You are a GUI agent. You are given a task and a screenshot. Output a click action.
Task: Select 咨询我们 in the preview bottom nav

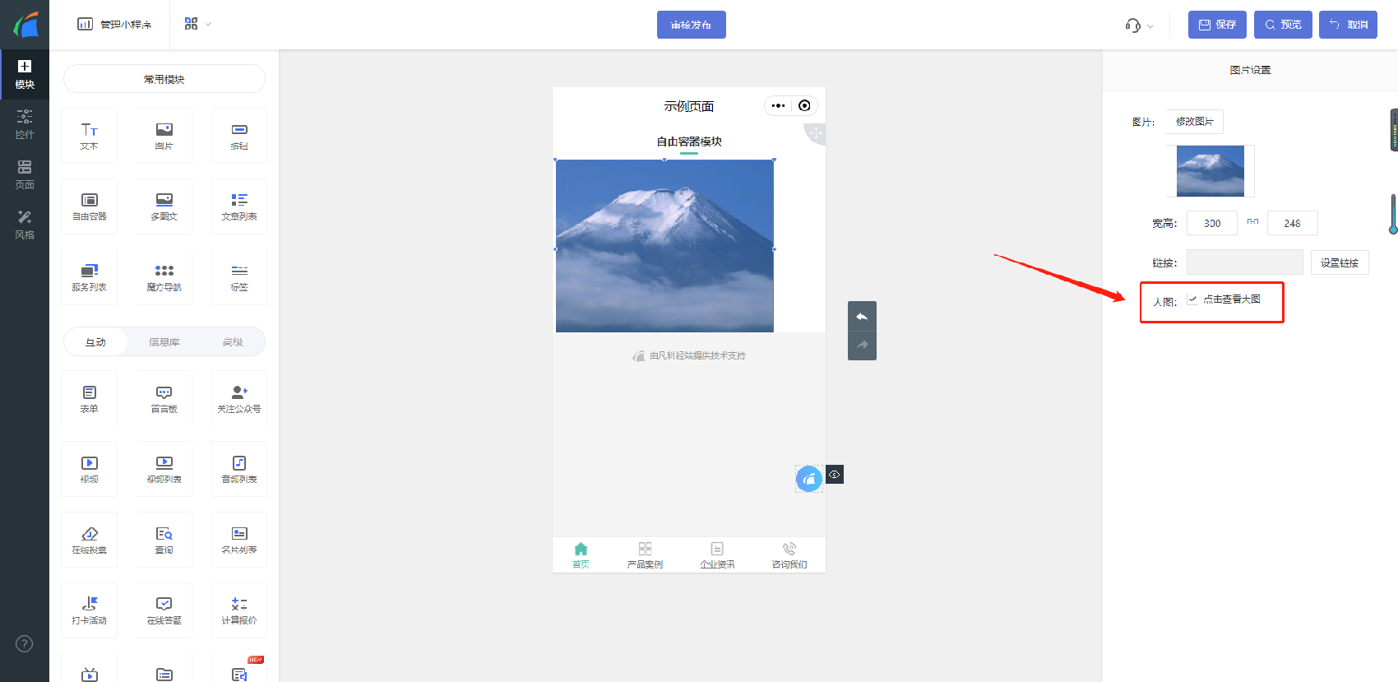[789, 555]
